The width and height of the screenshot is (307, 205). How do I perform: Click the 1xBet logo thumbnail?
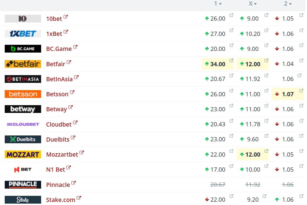23,34
